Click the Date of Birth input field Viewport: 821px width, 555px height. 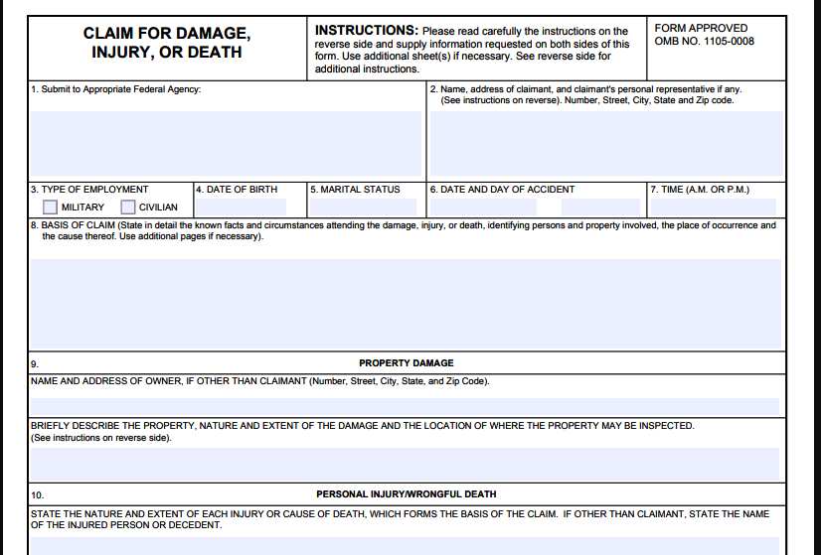coord(241,208)
